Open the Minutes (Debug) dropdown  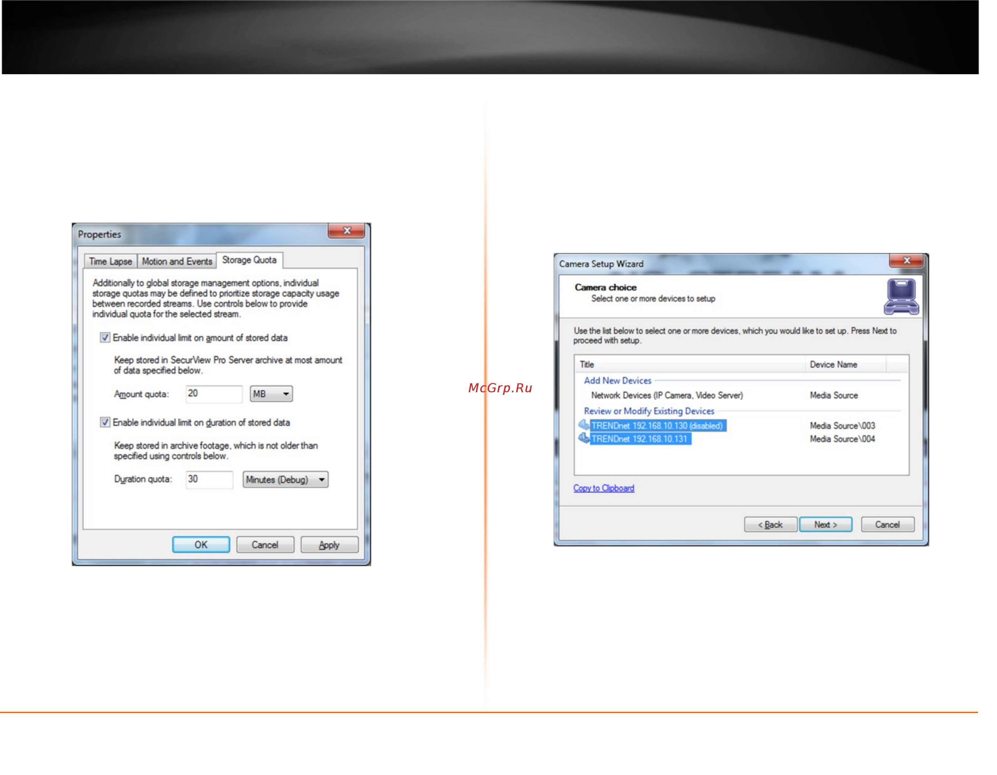coord(286,480)
